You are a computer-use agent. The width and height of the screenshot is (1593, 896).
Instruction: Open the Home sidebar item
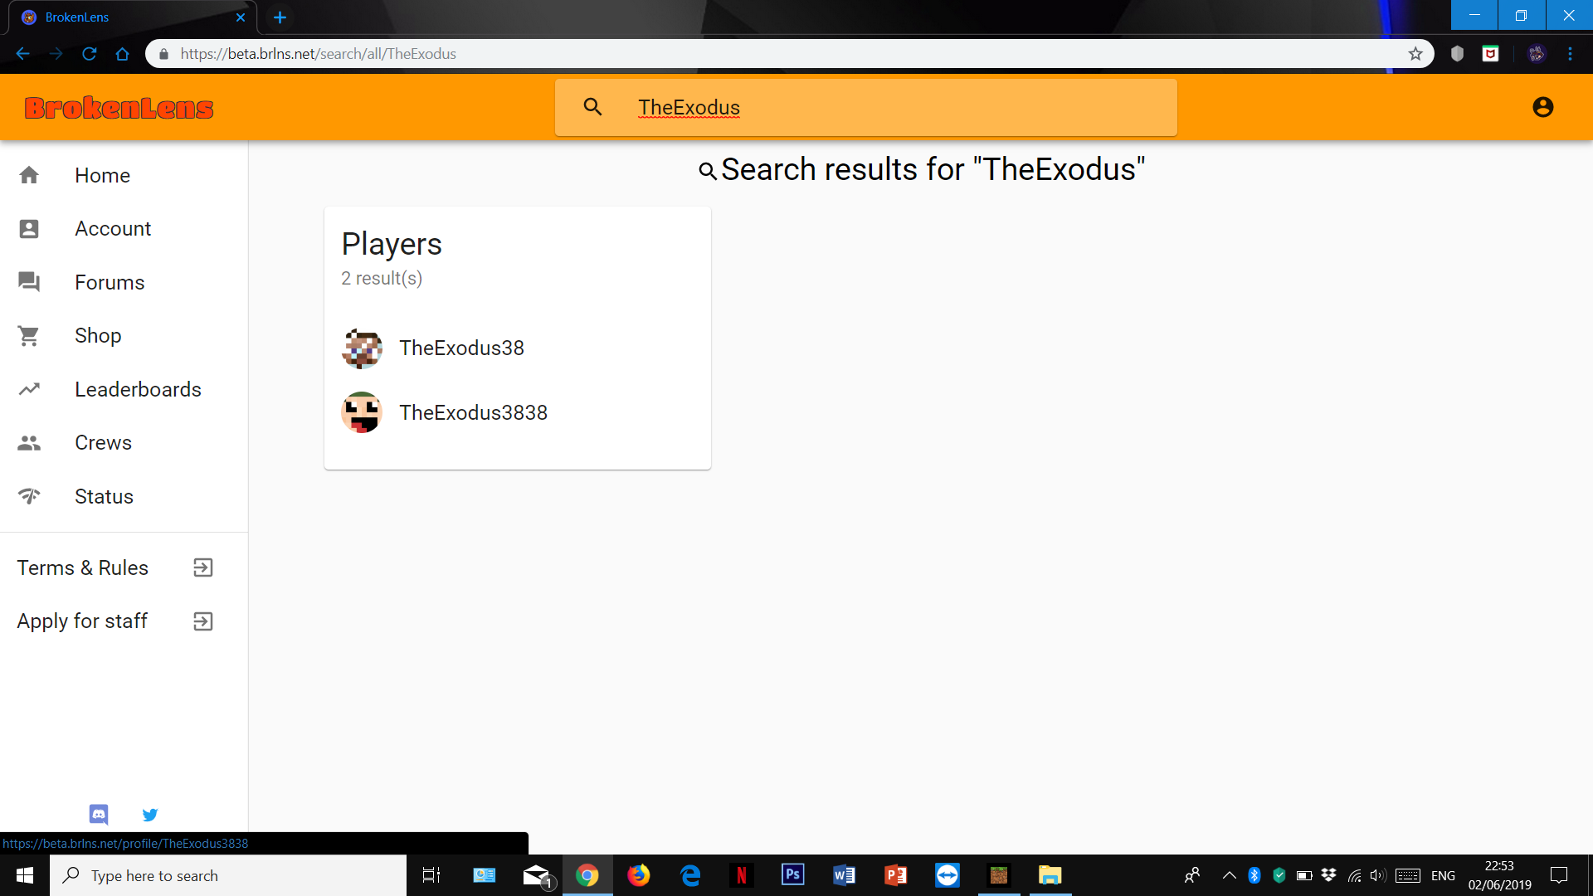[124, 175]
